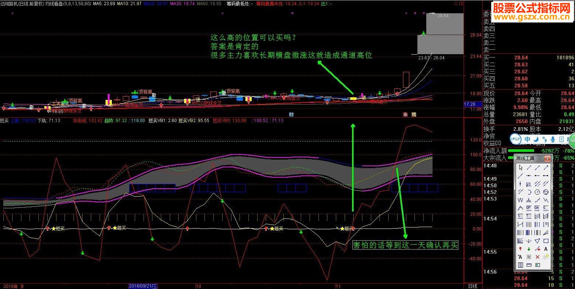Click the 短买 indicator name in sub-chart
Screen dimensions: 575x289
[x=4, y=121]
